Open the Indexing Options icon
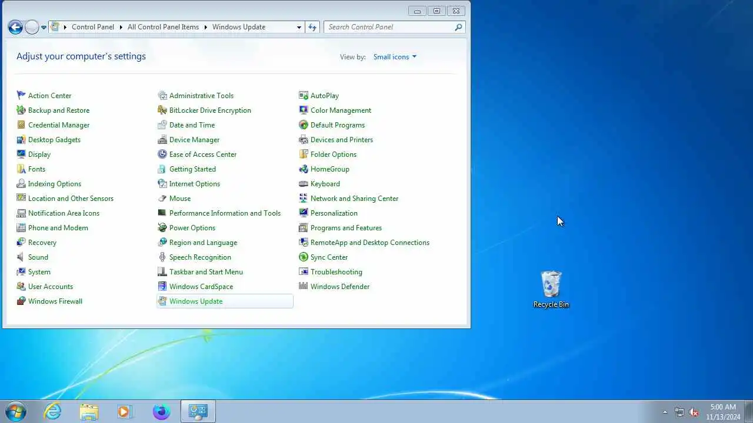The image size is (753, 423). point(21,183)
